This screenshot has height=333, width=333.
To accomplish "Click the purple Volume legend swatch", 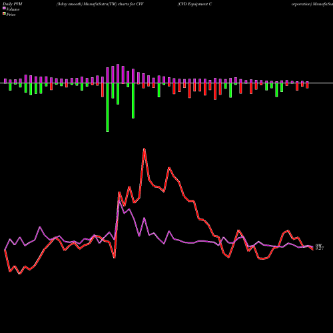I will click(x=4, y=8).
